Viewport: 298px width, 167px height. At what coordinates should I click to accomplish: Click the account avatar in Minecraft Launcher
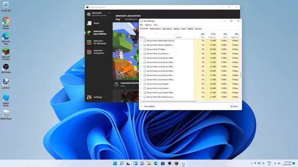[x=89, y=14]
